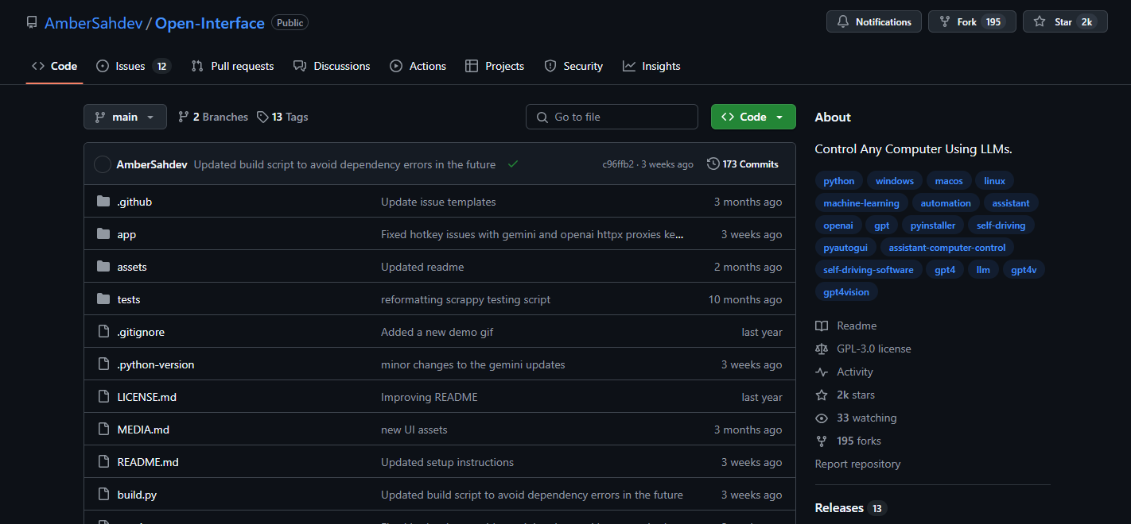
Task: Click the star icon in Star button
Action: coord(1040,22)
